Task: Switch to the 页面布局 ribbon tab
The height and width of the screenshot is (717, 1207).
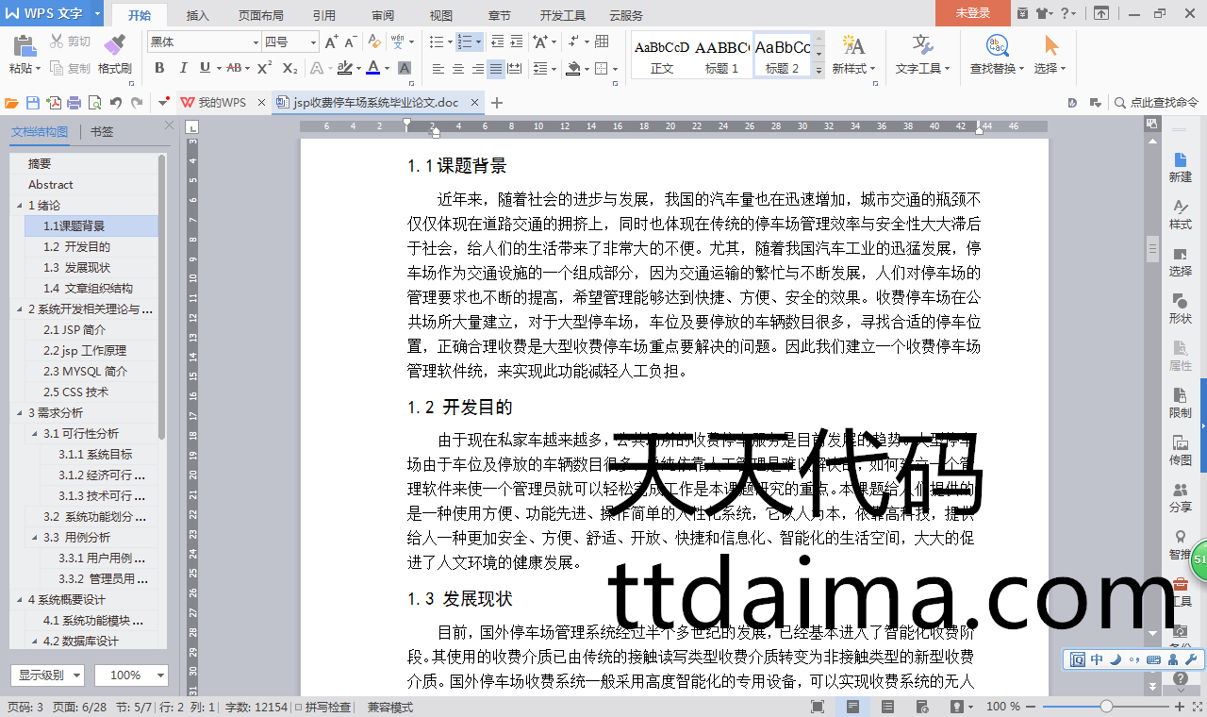Action: 260,15
